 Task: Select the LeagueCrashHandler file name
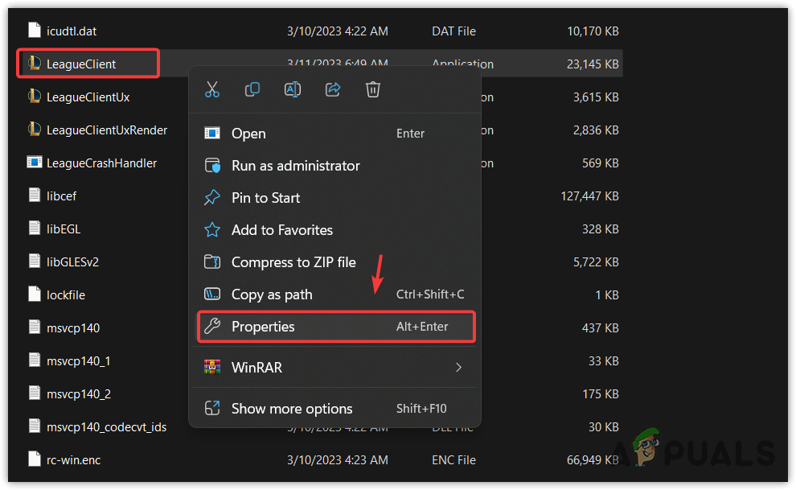pos(101,163)
